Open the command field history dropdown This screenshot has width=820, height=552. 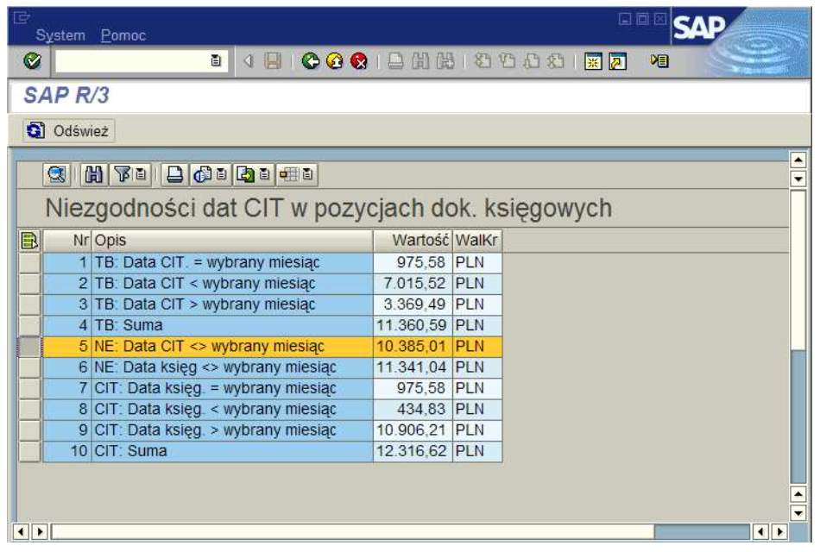click(x=216, y=62)
